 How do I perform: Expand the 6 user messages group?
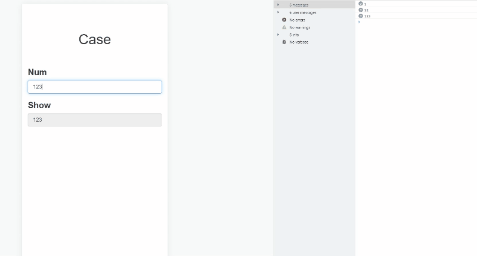278,12
